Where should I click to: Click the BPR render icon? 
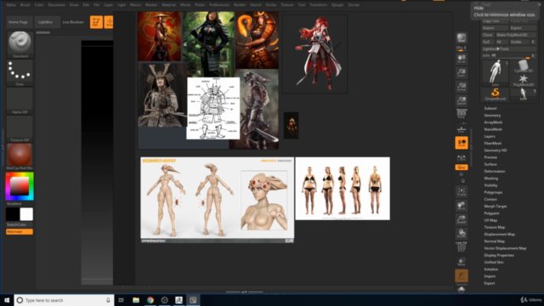pos(462,38)
